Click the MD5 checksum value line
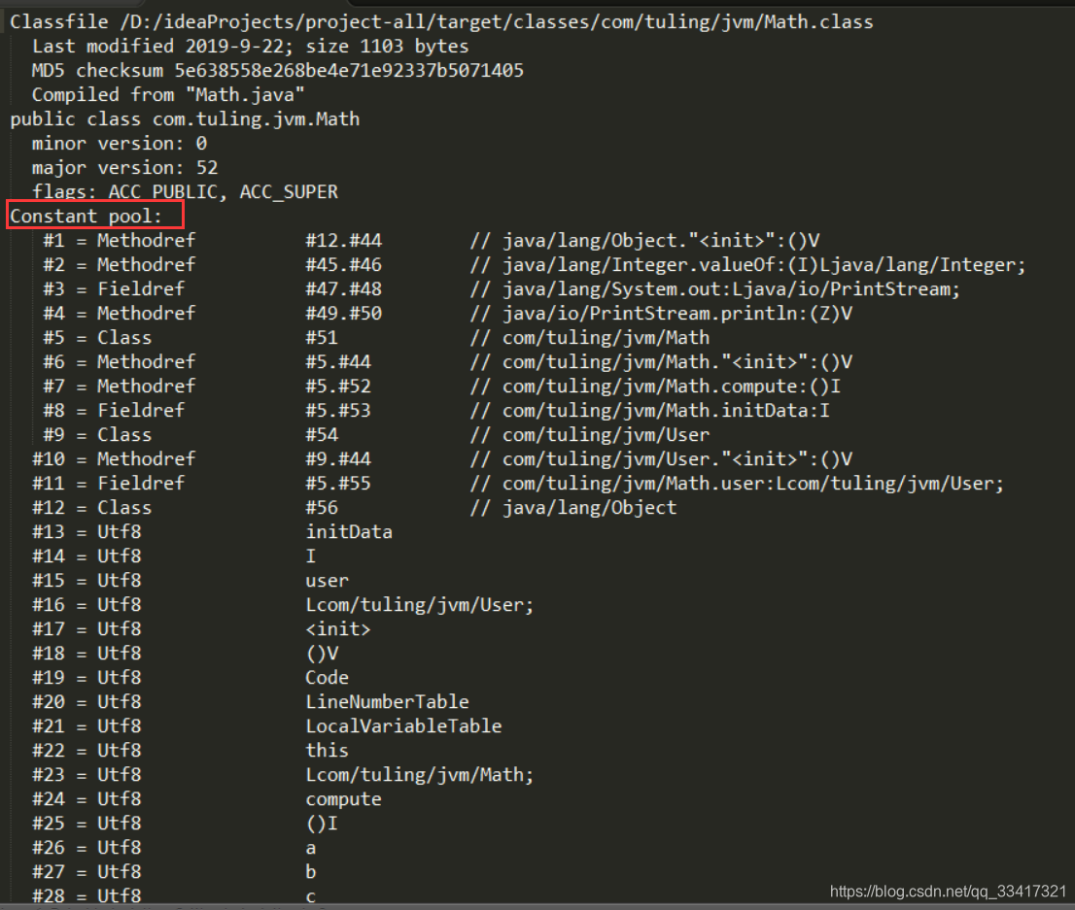Image resolution: width=1075 pixels, height=910 pixels. click(x=278, y=71)
